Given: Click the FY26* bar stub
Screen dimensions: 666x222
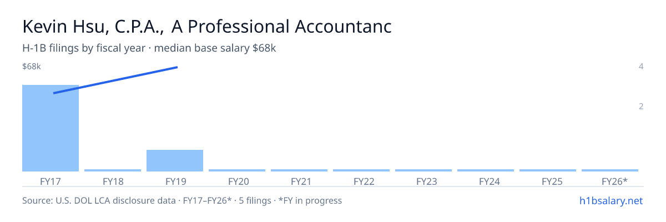Looking at the screenshot, I should click(610, 170).
